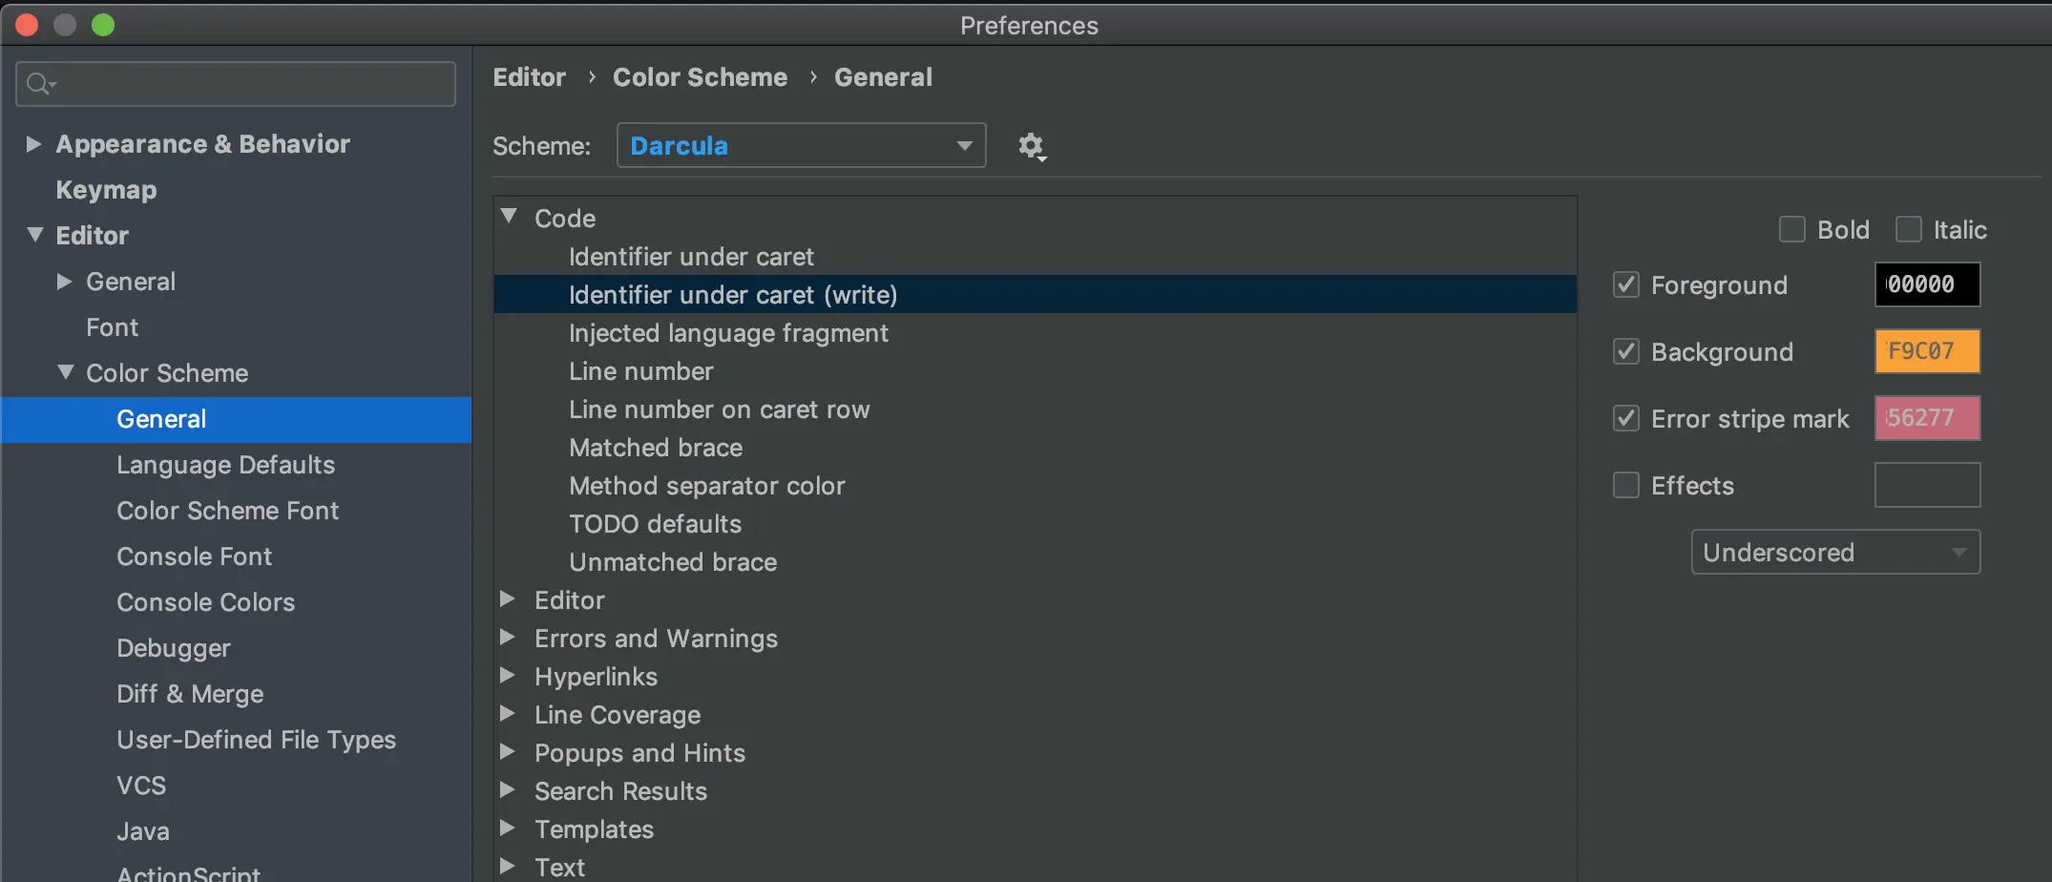2052x882 pixels.
Task: Enable the Bold checkbox
Action: pos(1791,230)
